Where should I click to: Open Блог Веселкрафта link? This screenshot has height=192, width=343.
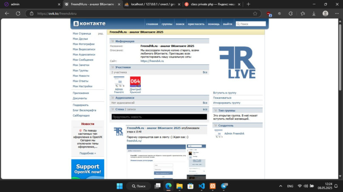pos(85,110)
